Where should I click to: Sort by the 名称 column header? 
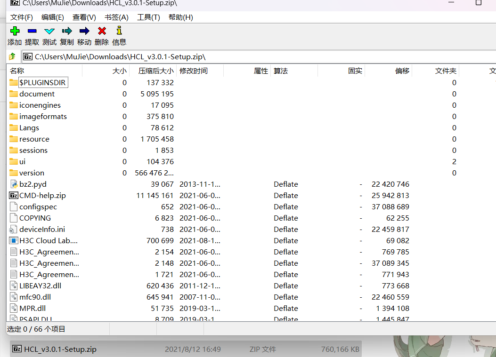(45, 71)
